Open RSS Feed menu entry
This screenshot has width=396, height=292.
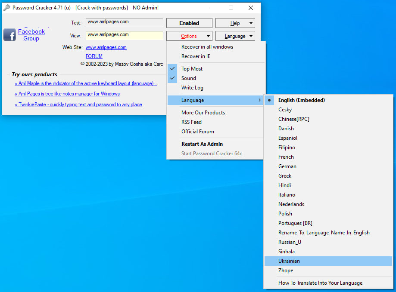pos(215,122)
